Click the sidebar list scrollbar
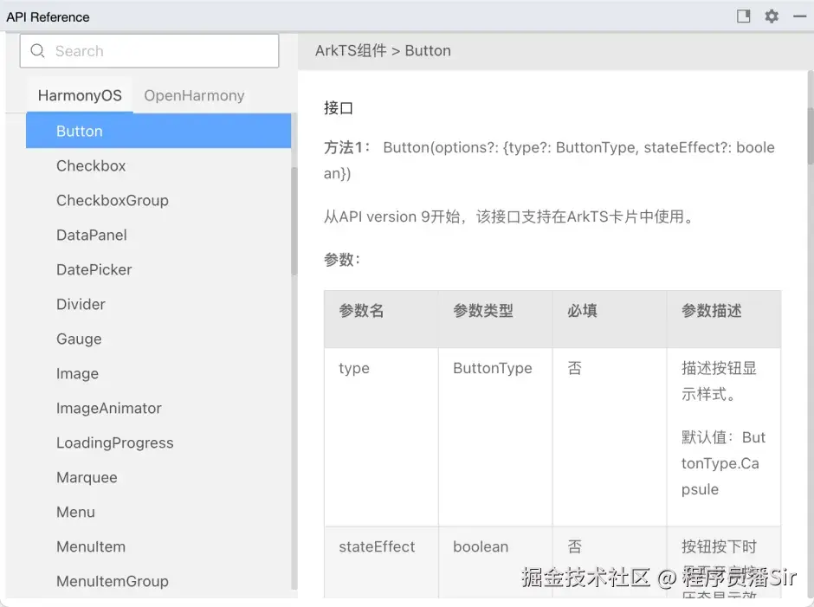 click(x=294, y=221)
